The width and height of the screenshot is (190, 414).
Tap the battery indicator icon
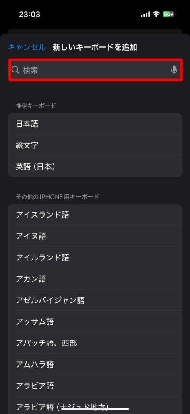169,14
